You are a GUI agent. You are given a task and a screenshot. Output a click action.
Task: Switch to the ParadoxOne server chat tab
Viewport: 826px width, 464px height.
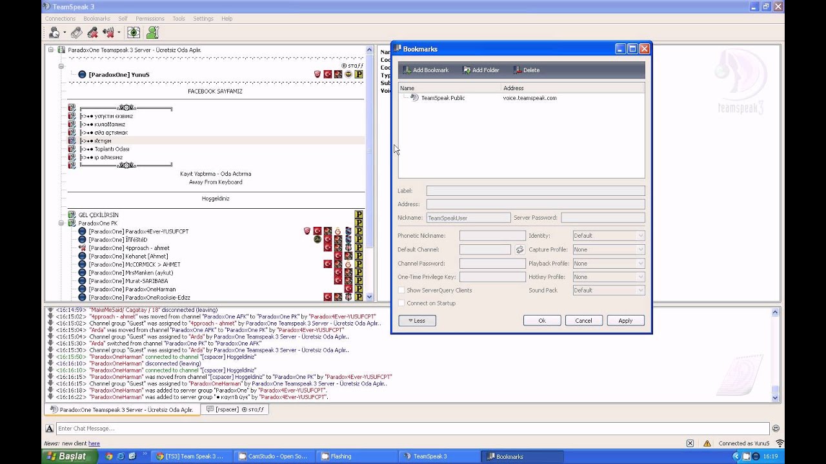click(122, 410)
